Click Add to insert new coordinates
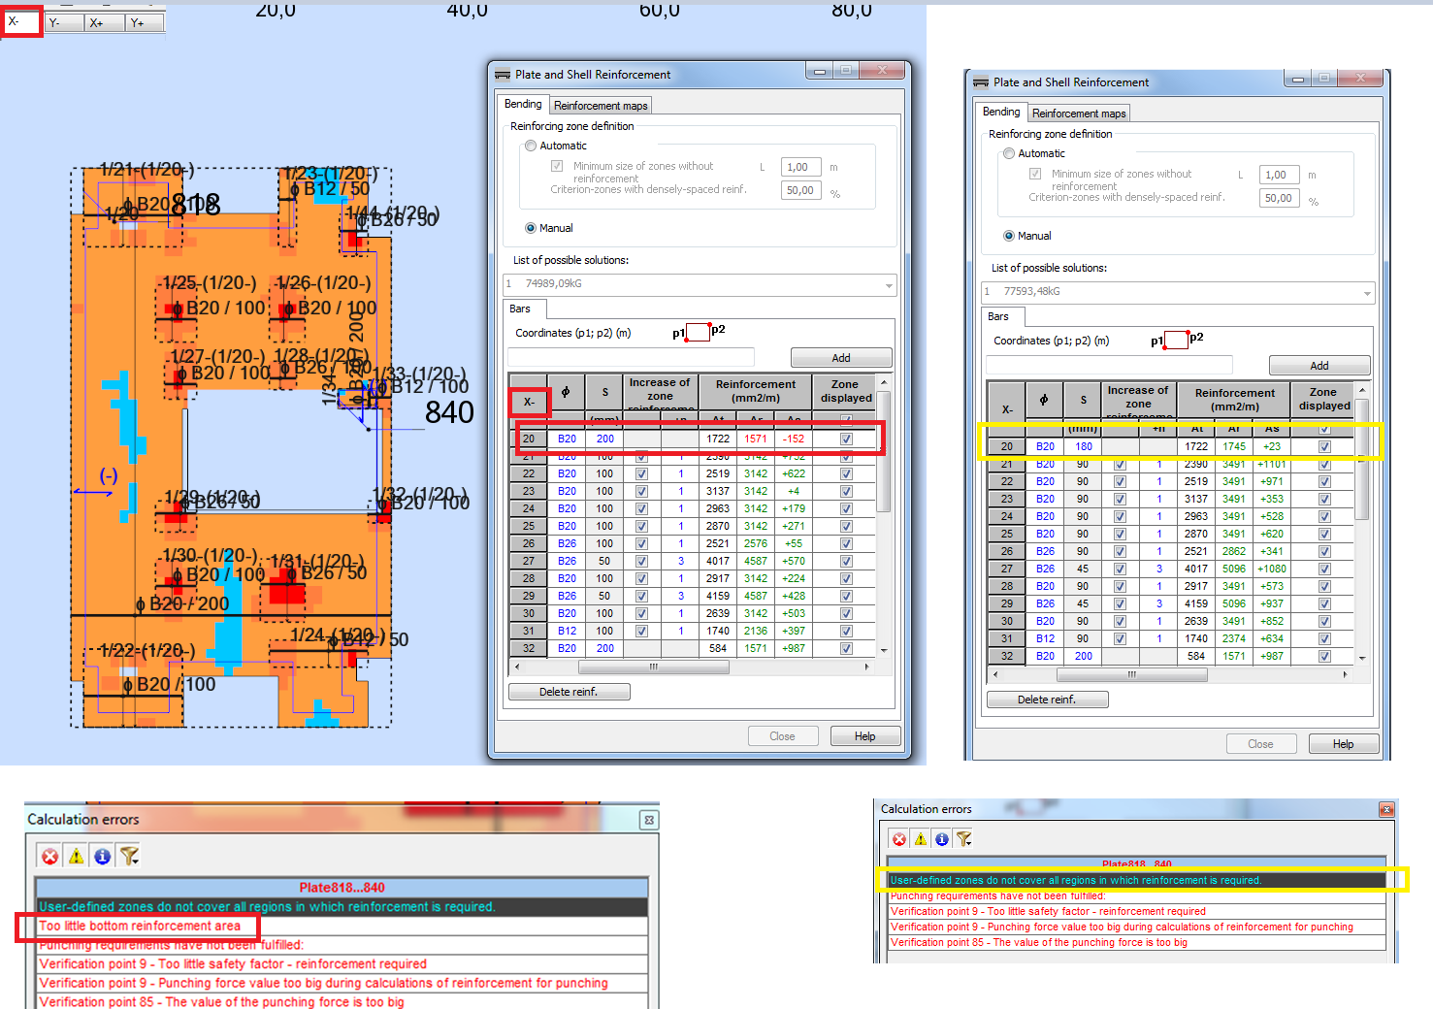The width and height of the screenshot is (1433, 1009). pyautogui.click(x=840, y=357)
